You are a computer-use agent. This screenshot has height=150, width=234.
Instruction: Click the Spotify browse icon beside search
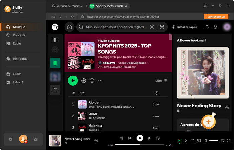pyautogui.click(x=162, y=27)
